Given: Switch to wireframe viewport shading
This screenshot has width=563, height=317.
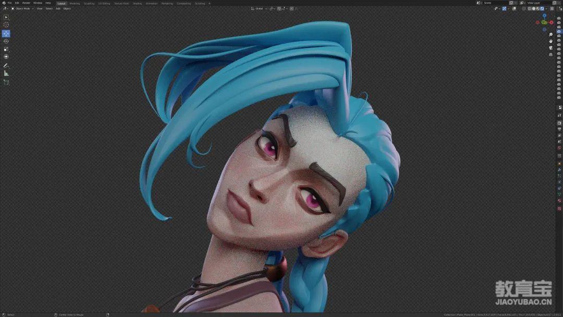Looking at the screenshot, I should pos(529,9).
